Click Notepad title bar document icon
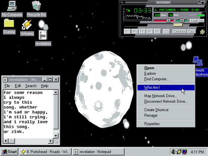This screenshot has height=156, width=208. pos(5,79)
